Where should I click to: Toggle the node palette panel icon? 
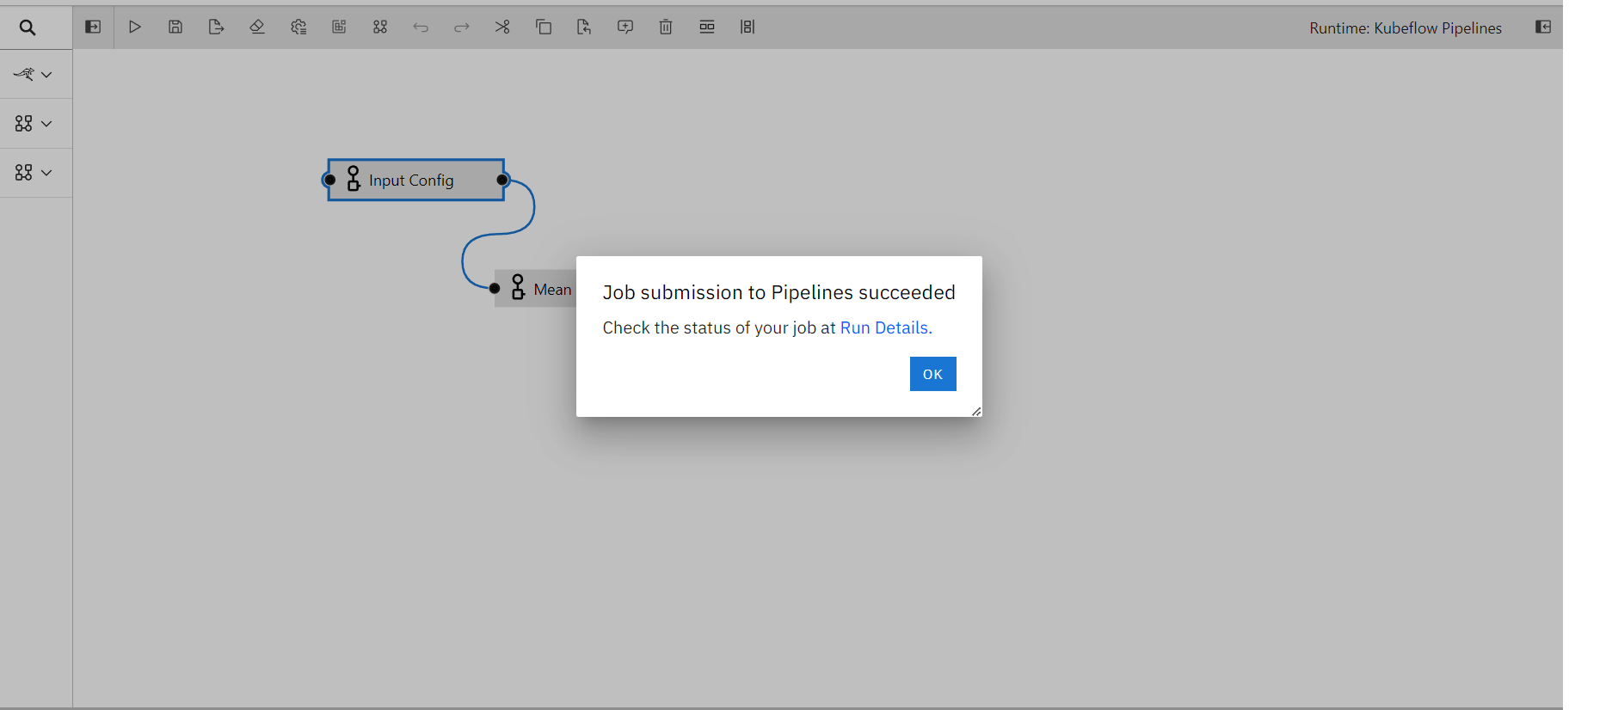coord(93,27)
